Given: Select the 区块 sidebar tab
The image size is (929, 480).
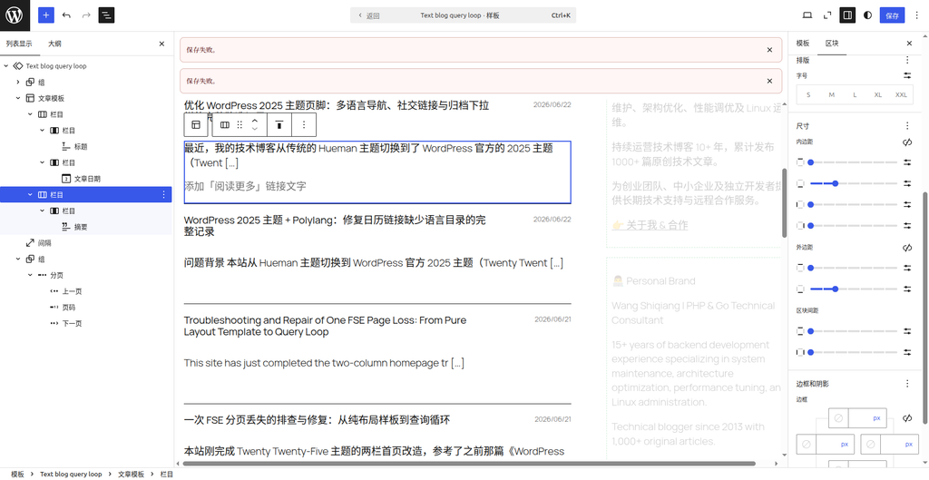Looking at the screenshot, I should [832, 44].
